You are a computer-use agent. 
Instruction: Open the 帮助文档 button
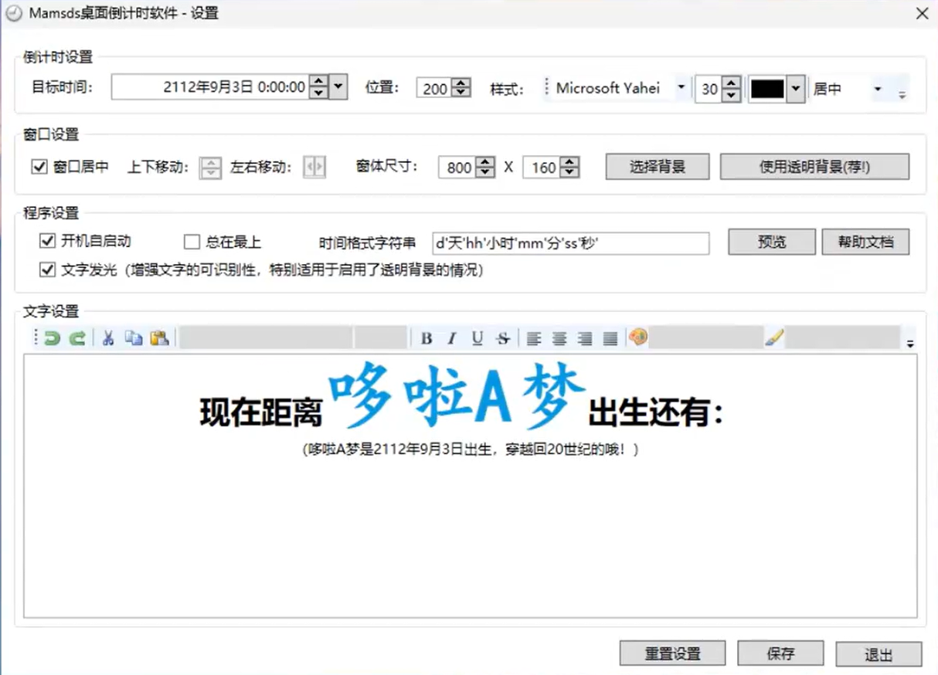(x=865, y=242)
